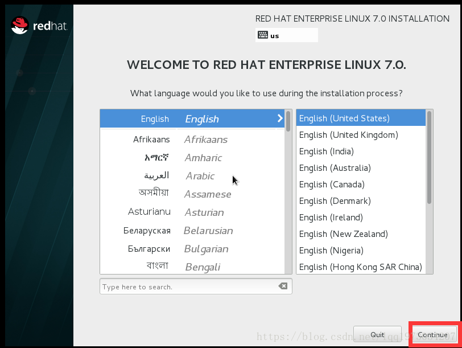Screen dimensions: 462x348
Task: Select Asturian language row
Action: 192,212
